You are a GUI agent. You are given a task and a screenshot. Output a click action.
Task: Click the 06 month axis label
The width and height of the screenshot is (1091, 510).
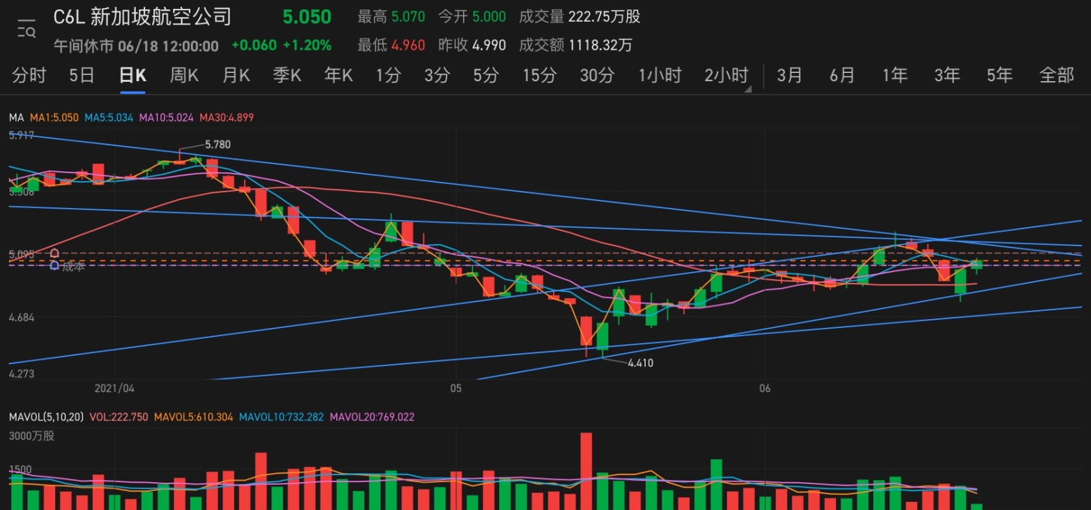coord(764,388)
